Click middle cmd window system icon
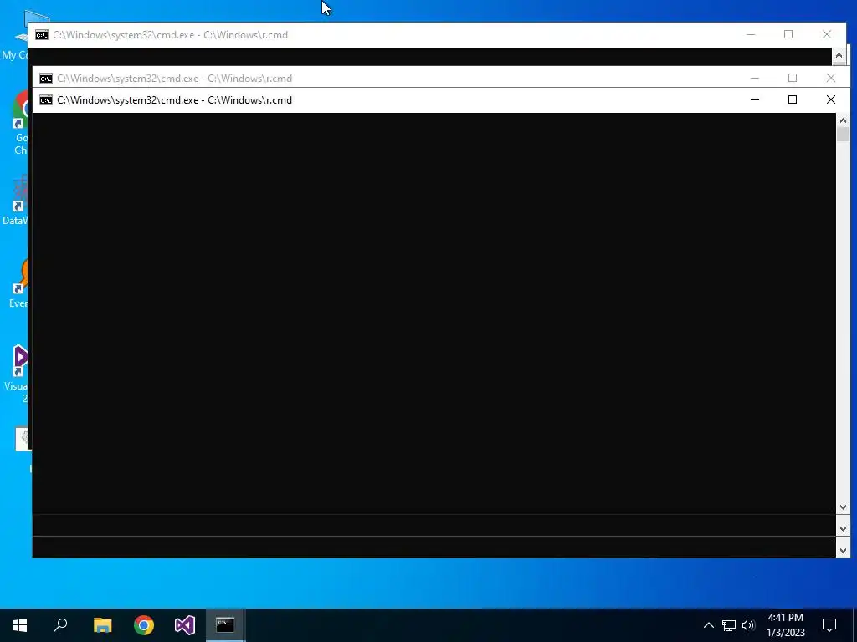Viewport: 857px width, 642px height. pyautogui.click(x=46, y=79)
